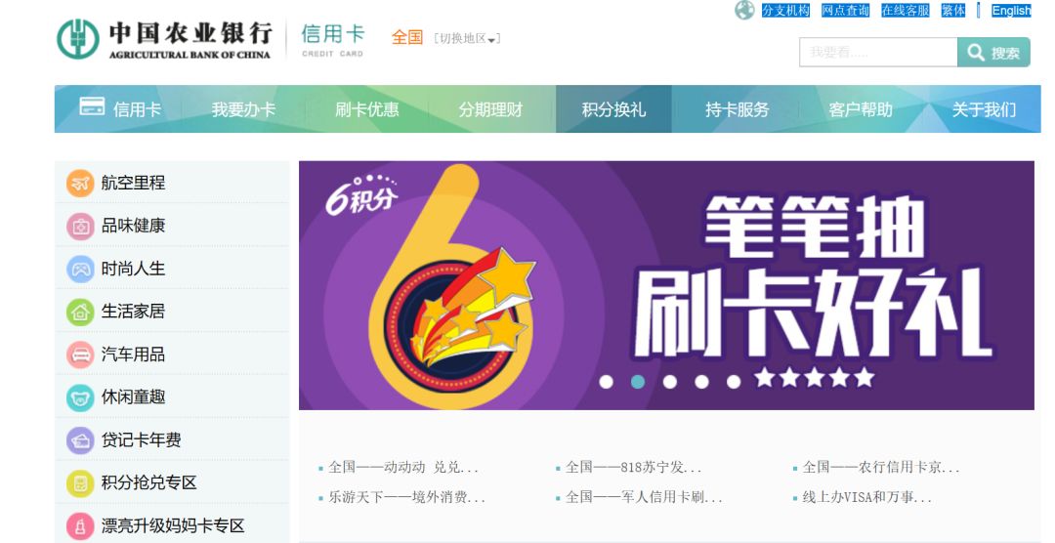Click the bear icon beside 休闲童趣
1055x543 pixels.
click(x=80, y=397)
